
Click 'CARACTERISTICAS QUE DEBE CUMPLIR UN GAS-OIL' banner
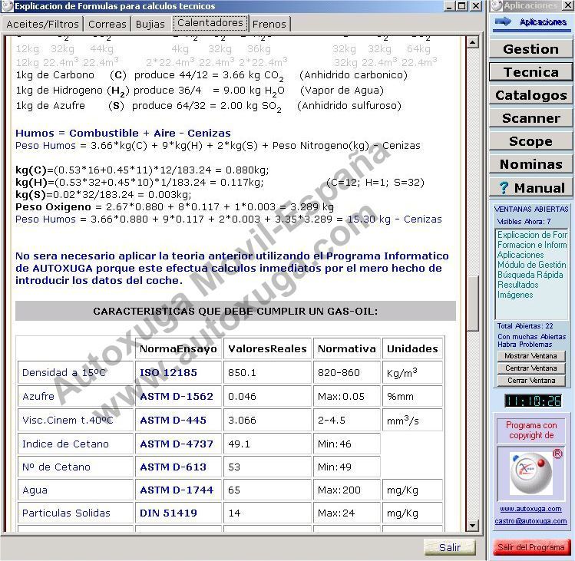(x=236, y=312)
